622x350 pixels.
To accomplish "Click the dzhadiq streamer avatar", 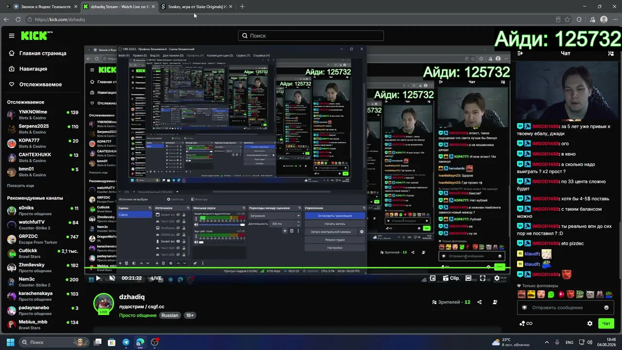I will click(104, 304).
